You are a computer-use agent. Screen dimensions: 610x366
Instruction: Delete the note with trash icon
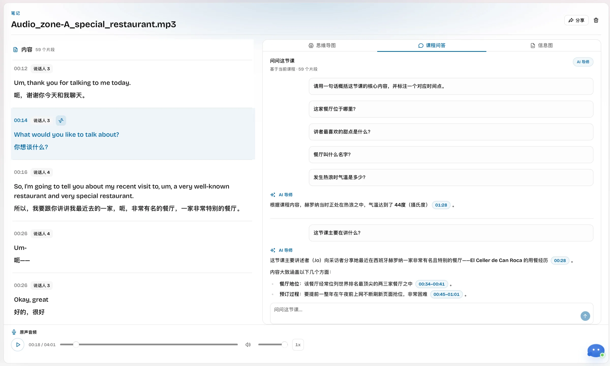596,20
